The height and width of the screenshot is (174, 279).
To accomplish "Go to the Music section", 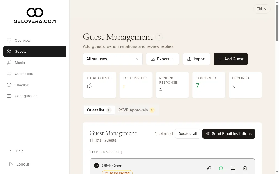I will 35,63.
